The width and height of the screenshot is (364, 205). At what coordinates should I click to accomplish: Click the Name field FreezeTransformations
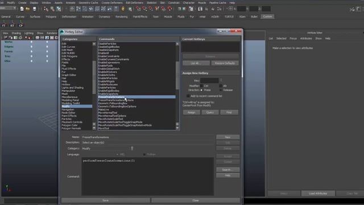[148, 137]
